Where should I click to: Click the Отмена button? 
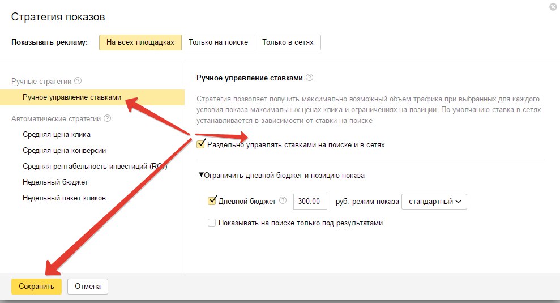88,287
